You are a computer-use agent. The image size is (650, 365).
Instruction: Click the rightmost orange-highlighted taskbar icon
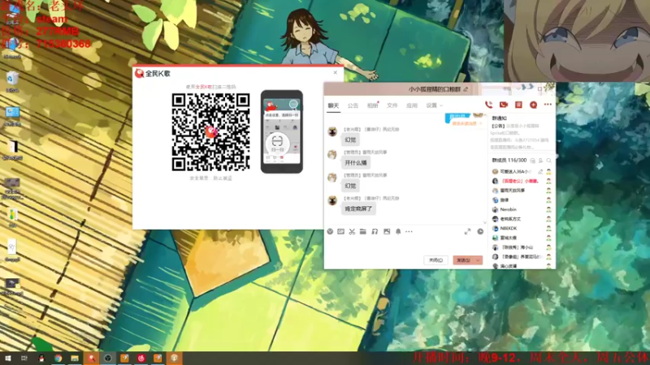click(x=174, y=359)
